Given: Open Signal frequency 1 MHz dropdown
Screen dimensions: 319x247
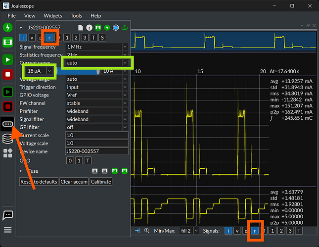Looking at the screenshot, I should click(96, 47).
